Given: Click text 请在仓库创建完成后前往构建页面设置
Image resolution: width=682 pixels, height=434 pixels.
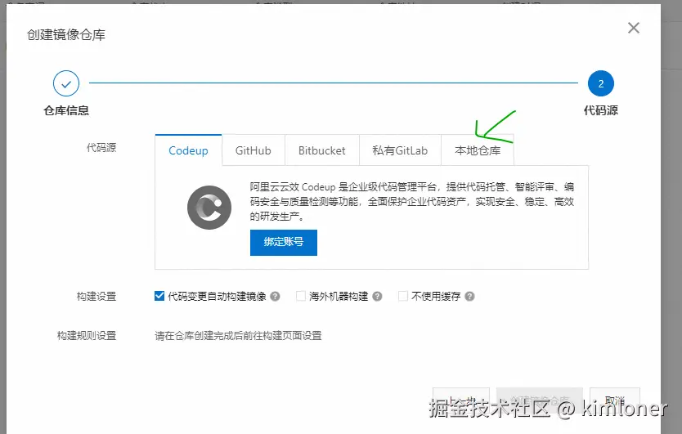Looking at the screenshot, I should (x=238, y=336).
